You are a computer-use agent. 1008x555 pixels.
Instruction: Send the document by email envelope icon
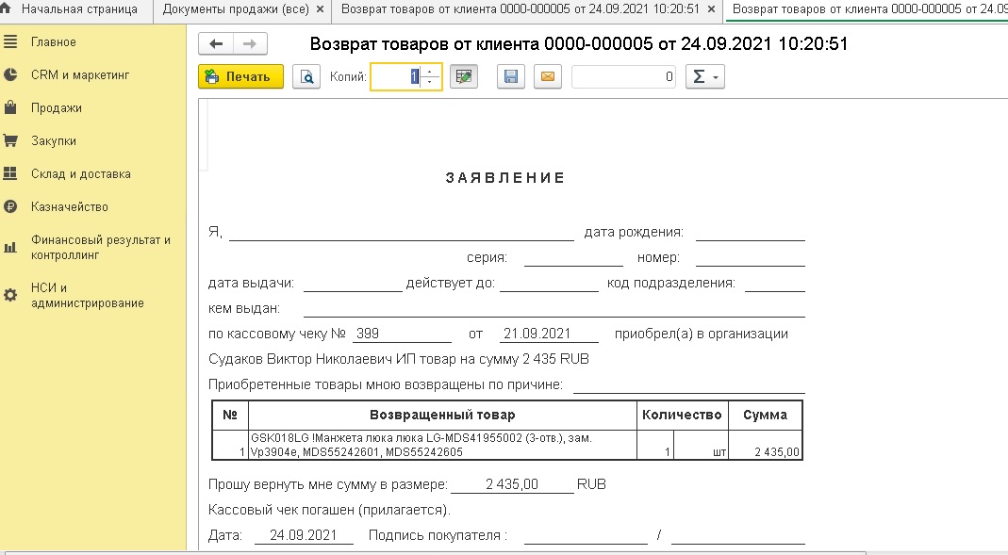point(547,77)
